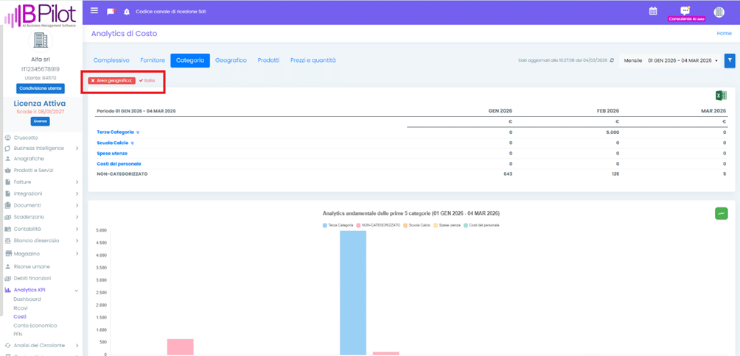Click the Condivisione utente button
The height and width of the screenshot is (356, 740).
tap(41, 88)
